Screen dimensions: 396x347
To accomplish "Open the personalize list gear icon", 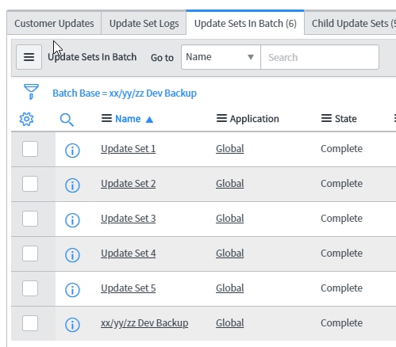I will [27, 119].
